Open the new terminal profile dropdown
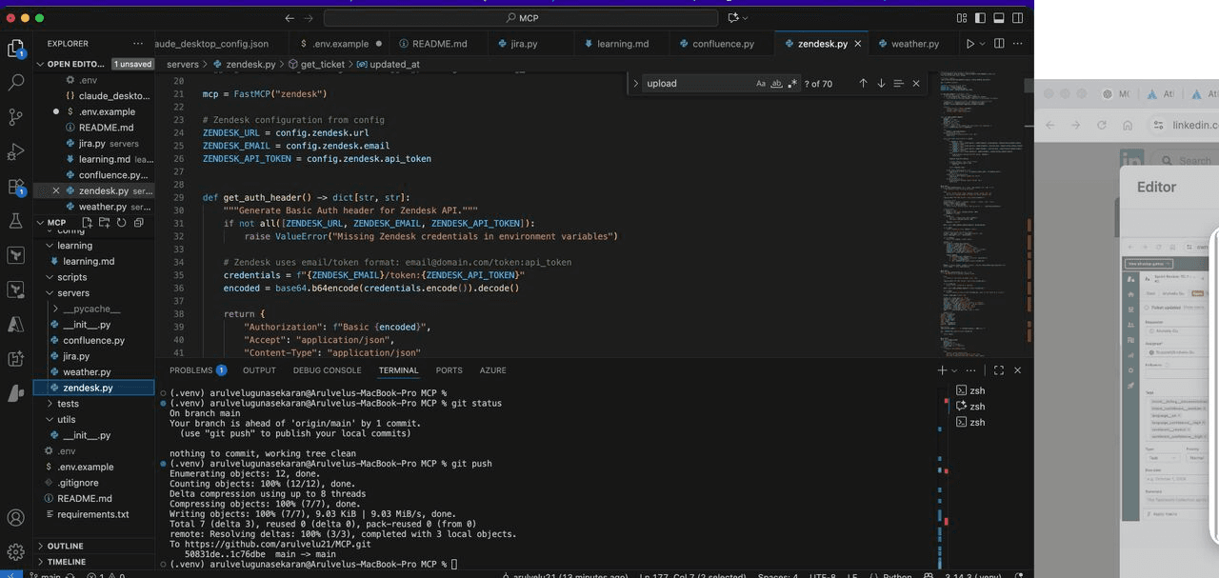The width and height of the screenshot is (1219, 578). (x=955, y=370)
